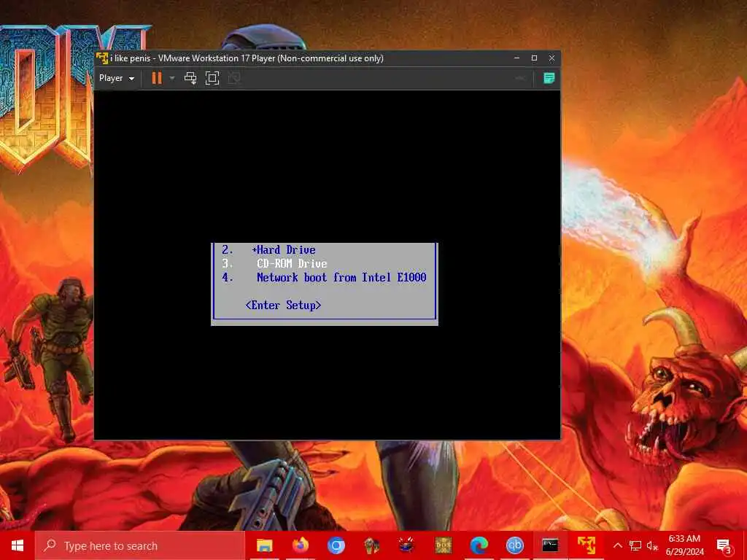
Task: Open File Explorer from the taskbar
Action: tap(264, 545)
